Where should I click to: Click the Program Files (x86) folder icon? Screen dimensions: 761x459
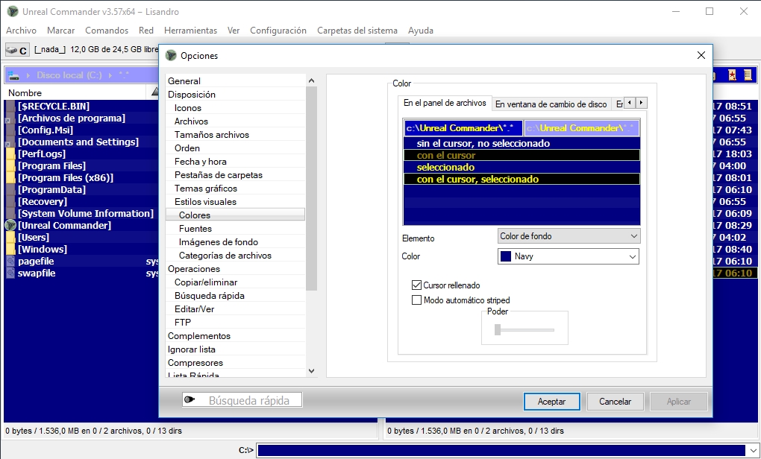pos(10,178)
